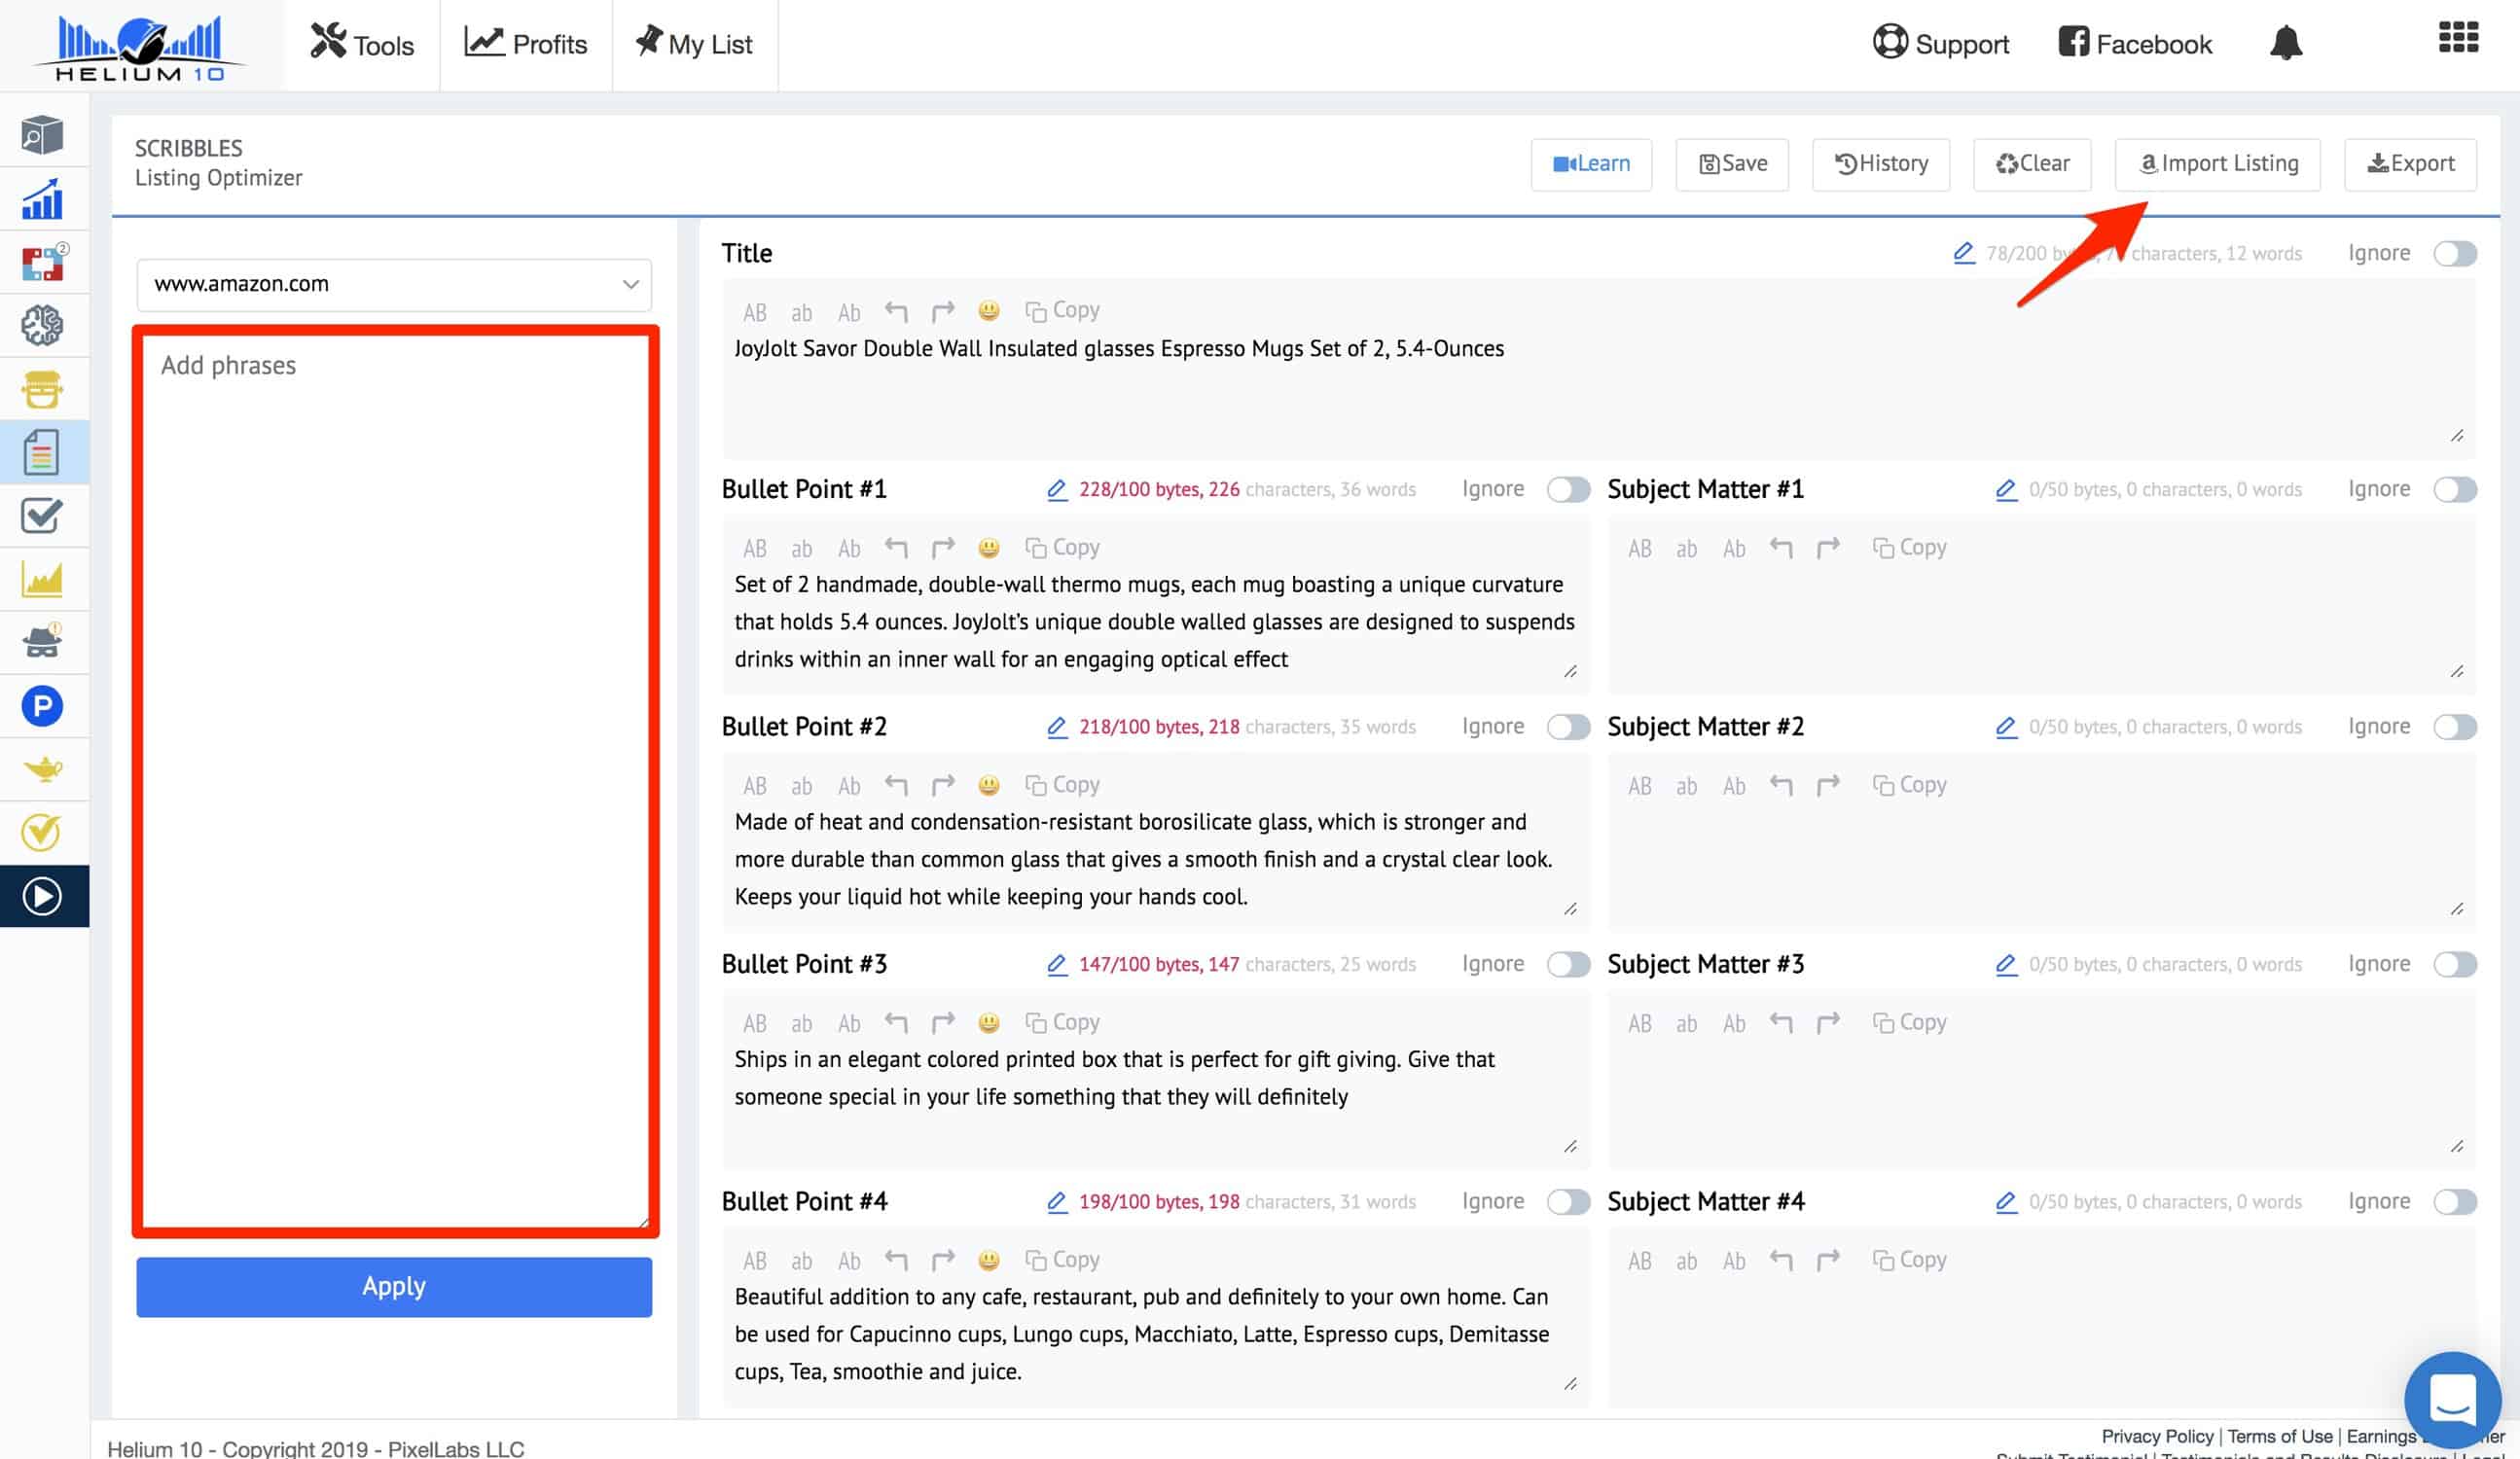Viewport: 2520px width, 1459px height.
Task: Click the Learn button
Action: [1591, 164]
